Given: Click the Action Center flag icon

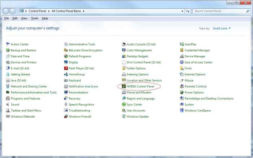Looking at the screenshot, I should click(8, 44).
